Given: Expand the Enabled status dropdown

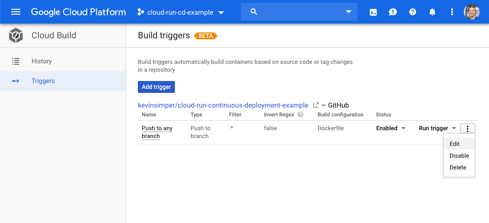Looking at the screenshot, I should coord(391,128).
